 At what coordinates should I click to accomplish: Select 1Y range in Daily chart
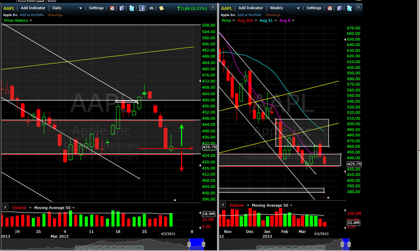[x=84, y=248]
